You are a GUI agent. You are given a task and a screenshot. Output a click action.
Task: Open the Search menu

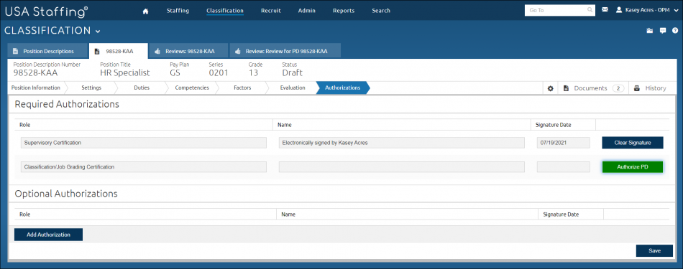[x=381, y=11]
